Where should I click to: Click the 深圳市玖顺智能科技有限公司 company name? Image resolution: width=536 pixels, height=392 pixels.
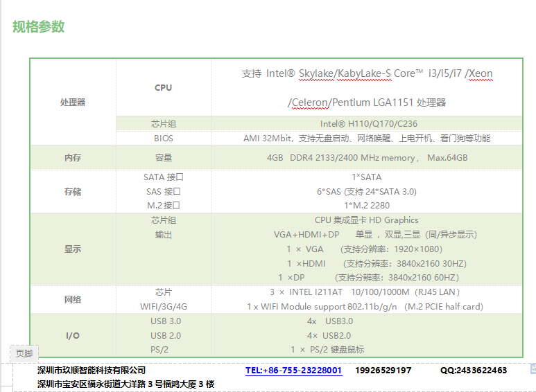[x=92, y=370]
